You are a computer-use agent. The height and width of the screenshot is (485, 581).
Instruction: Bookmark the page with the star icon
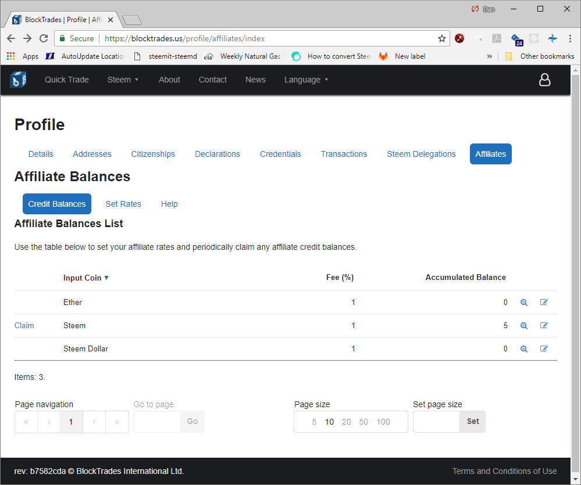point(442,38)
